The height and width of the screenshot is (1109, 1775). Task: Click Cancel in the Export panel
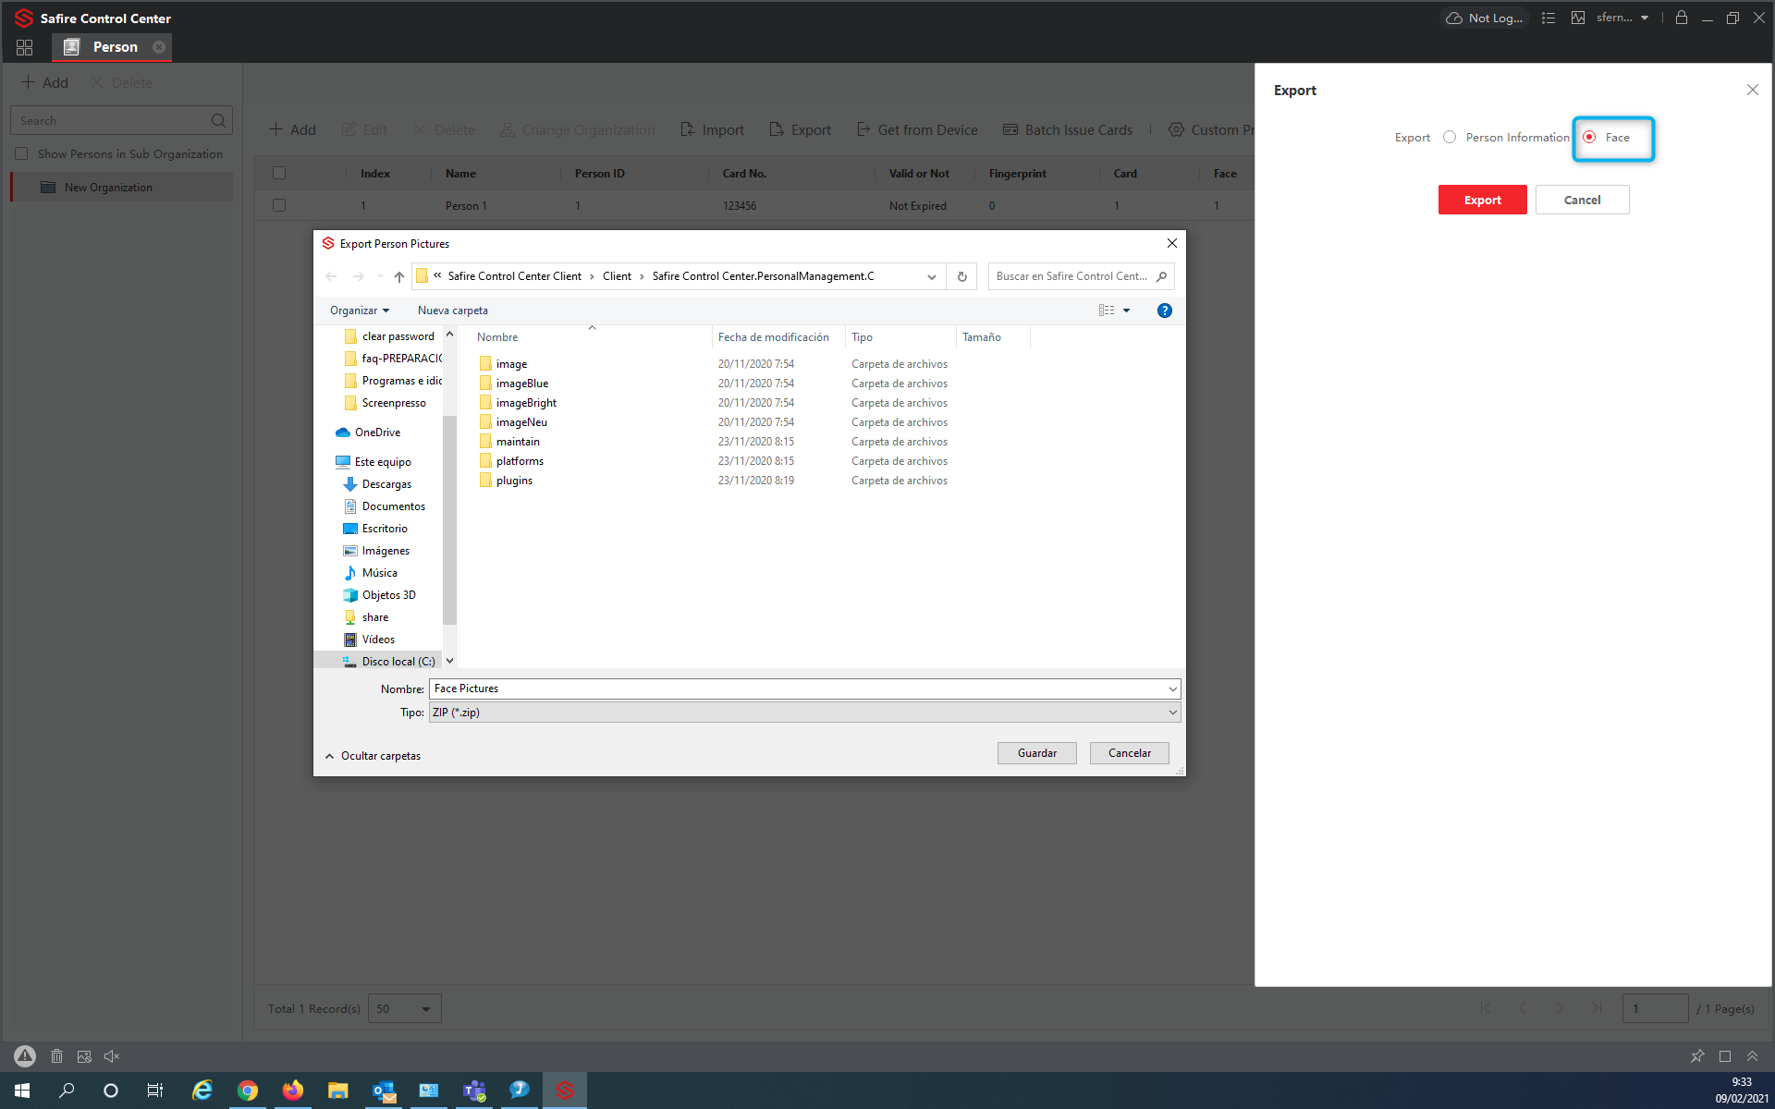pyautogui.click(x=1582, y=200)
